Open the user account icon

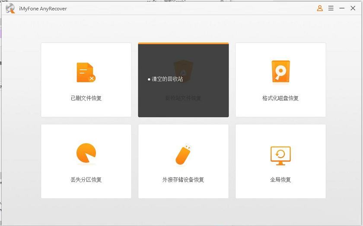coord(320,8)
